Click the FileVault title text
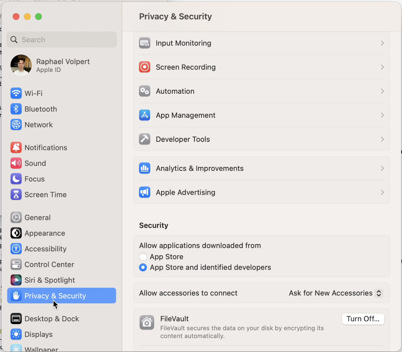The height and width of the screenshot is (352, 402). 174,319
